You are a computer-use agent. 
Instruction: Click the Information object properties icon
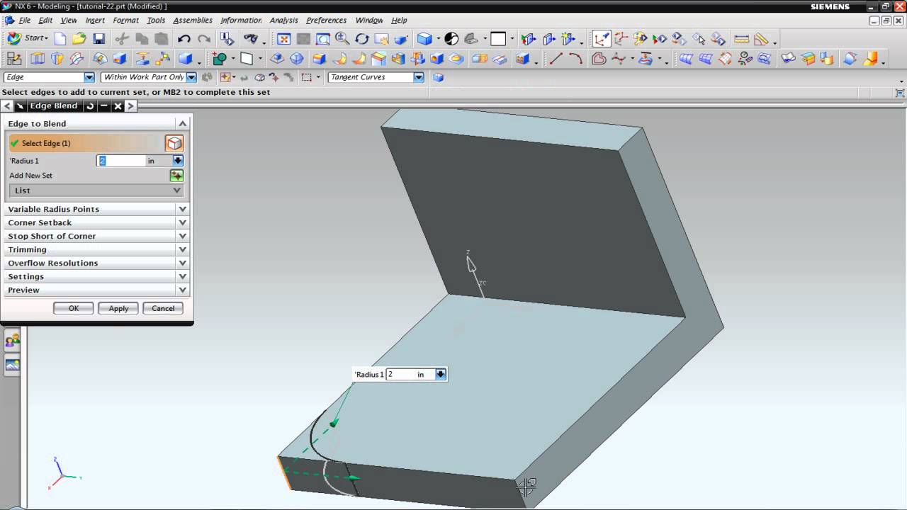click(228, 39)
